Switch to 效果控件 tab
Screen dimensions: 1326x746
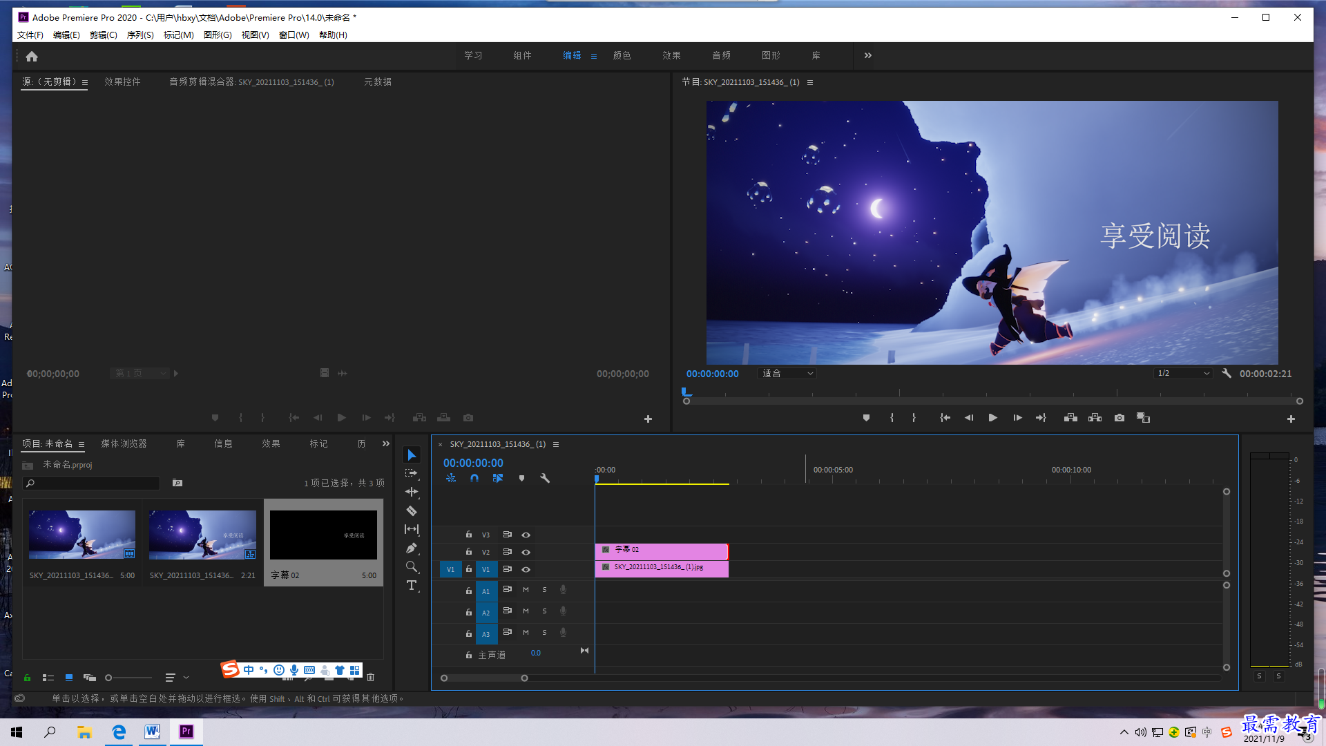[x=122, y=82]
